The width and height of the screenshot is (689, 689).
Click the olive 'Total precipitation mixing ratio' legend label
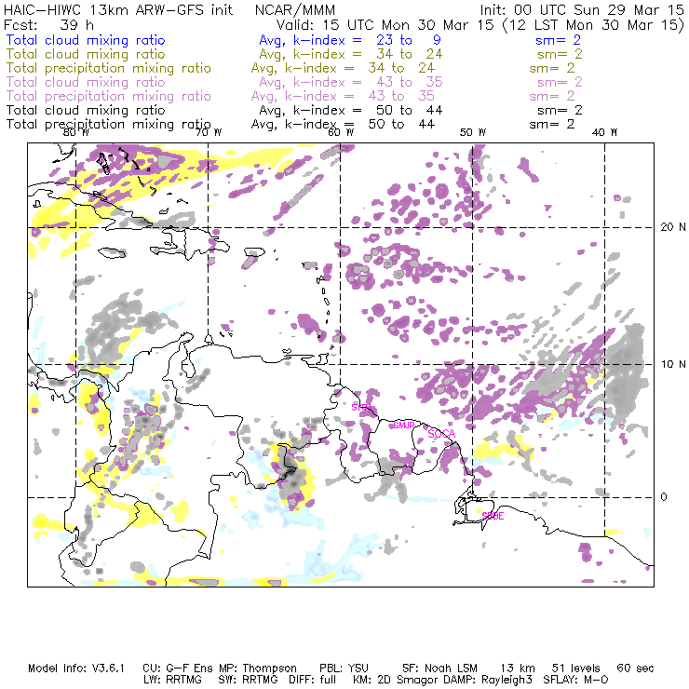(x=109, y=68)
